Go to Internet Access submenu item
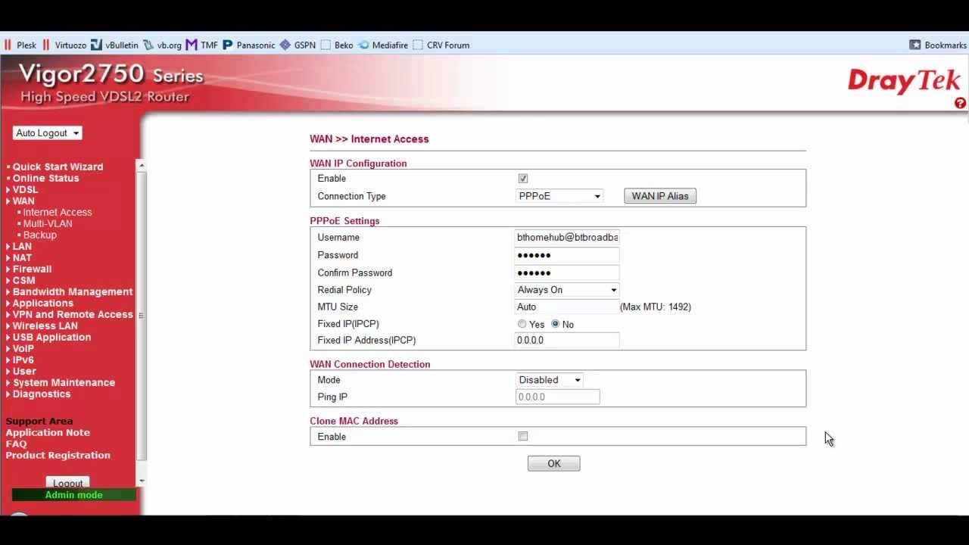 point(58,213)
